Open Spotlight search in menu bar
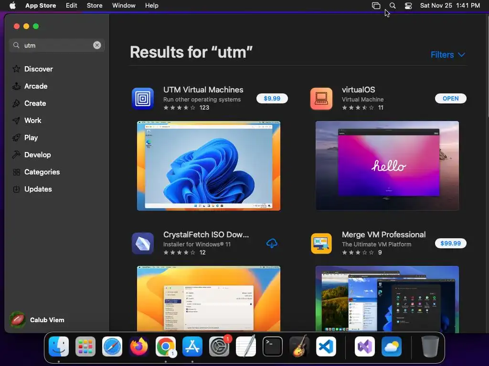The height and width of the screenshot is (366, 489). [393, 6]
